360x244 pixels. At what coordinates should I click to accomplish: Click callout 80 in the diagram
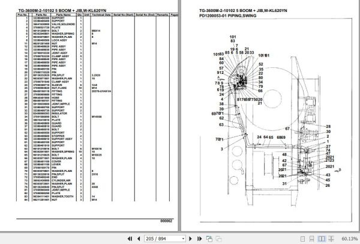pos(260,78)
